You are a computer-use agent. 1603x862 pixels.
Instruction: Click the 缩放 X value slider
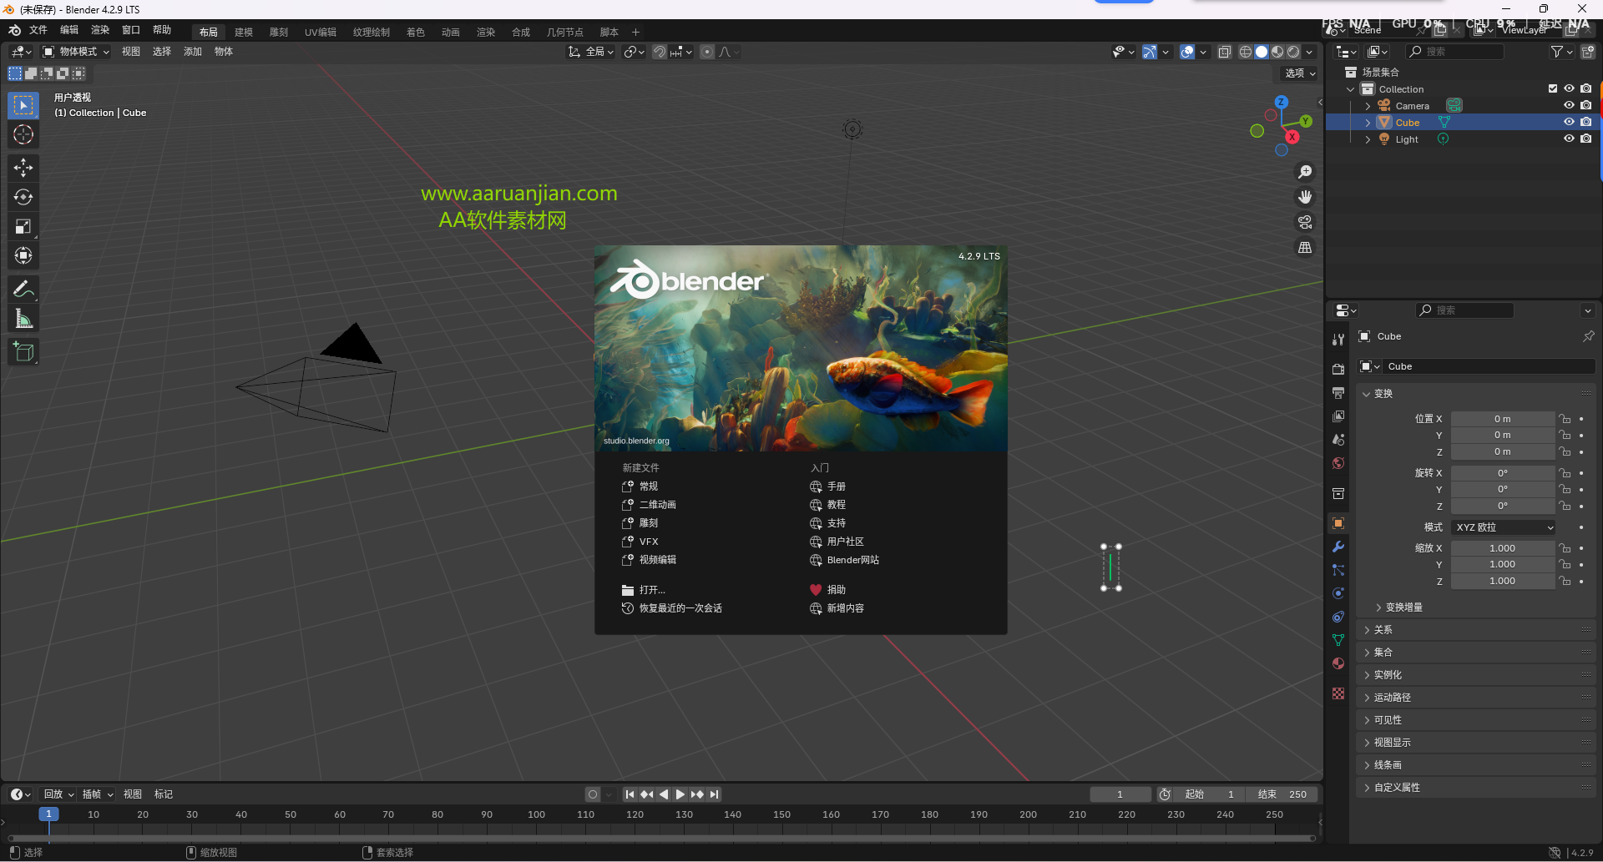pos(1503,547)
